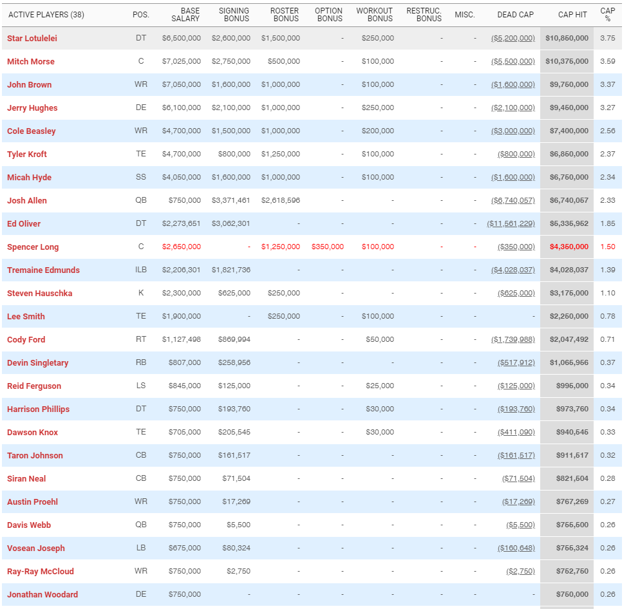Screen dimensions: 631x609
Task: Open Ray-Ray McCloud's player page
Action: click(41, 572)
